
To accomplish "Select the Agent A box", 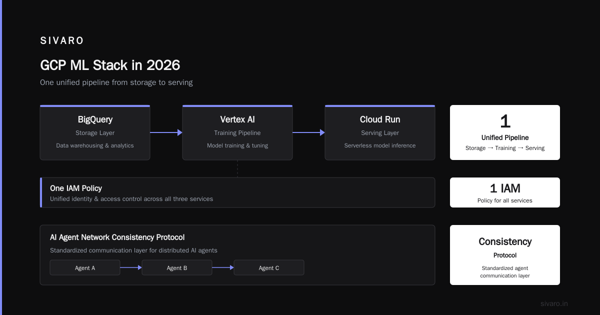I will 85,267.
